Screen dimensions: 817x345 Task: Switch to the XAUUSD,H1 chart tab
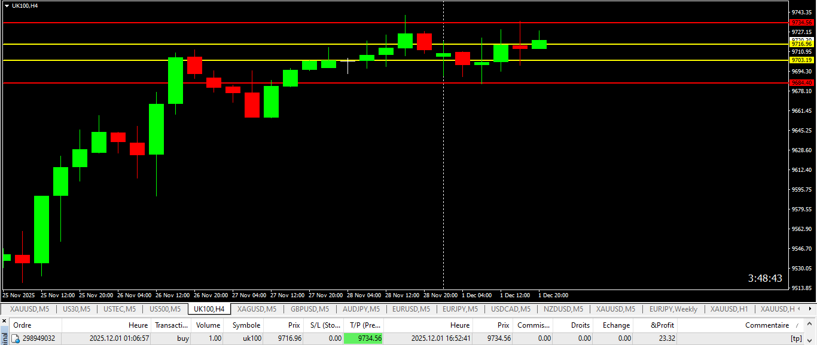[730, 309]
